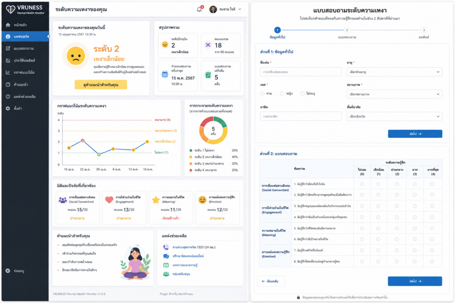
Task: Click the yellow ดูคำแนะนำสำหรับคุณ button
Action: point(101,85)
